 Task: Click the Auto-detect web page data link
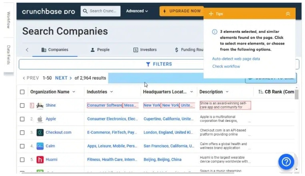coord(236,59)
